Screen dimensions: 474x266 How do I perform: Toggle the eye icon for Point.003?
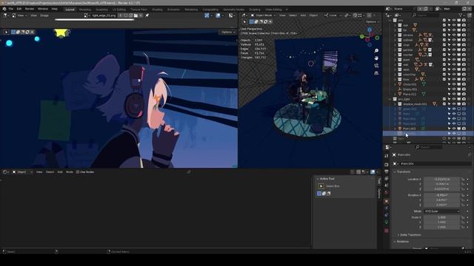click(454, 129)
